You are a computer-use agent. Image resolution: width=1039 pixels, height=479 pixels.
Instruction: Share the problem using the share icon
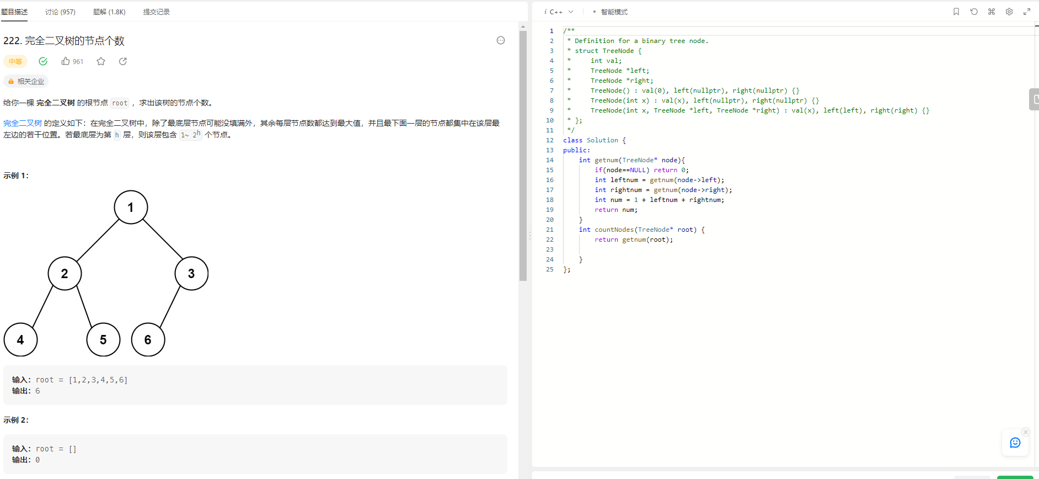[123, 61]
